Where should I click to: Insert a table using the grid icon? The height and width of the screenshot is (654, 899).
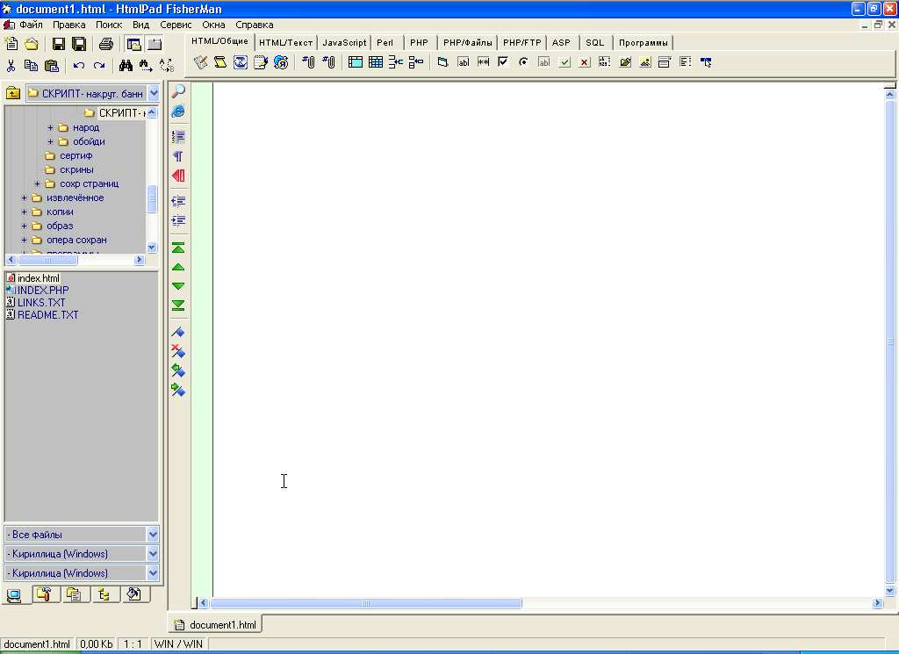click(x=376, y=62)
